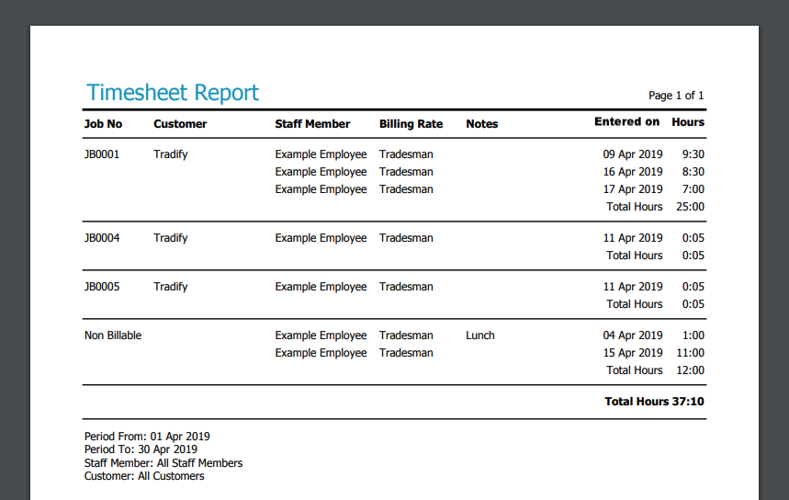The width and height of the screenshot is (789, 500).
Task: Select the 09 Apr 2019 entry date
Action: [x=632, y=154]
